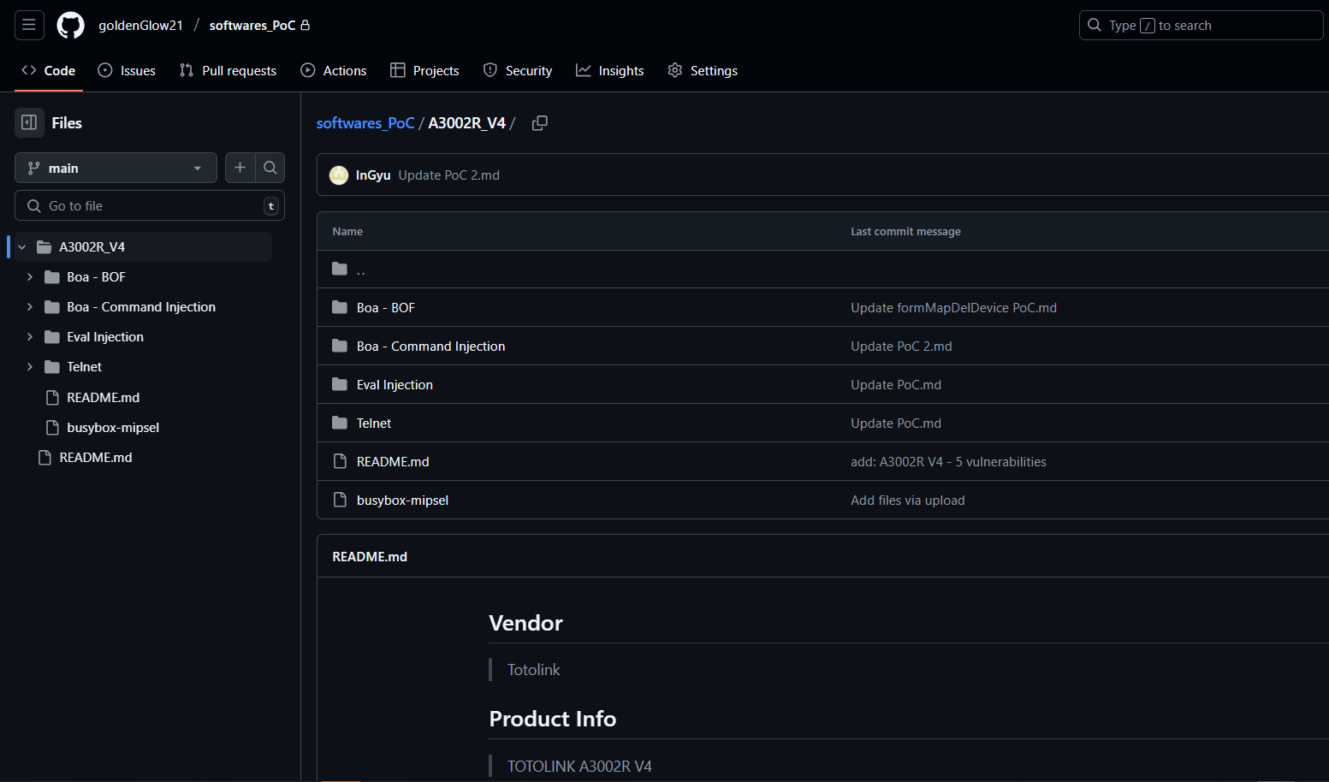Open the Projects tab
The width and height of the screenshot is (1329, 782).
tap(424, 71)
